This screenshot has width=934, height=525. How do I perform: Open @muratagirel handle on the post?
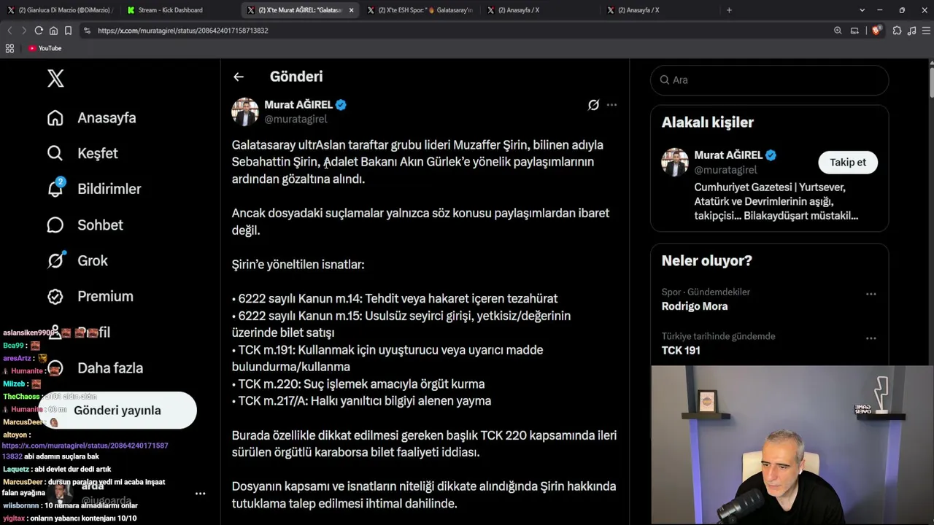(x=296, y=119)
